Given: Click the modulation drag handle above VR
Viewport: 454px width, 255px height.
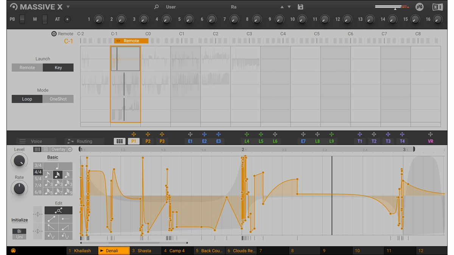Looking at the screenshot, I should (431, 134).
